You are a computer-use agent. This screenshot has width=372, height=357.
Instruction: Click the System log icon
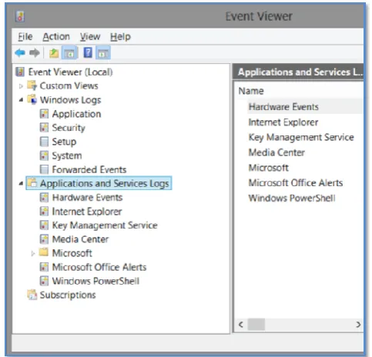(44, 155)
